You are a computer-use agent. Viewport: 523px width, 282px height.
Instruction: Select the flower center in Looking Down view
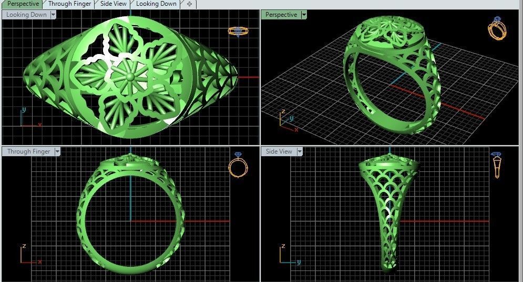[x=130, y=77]
